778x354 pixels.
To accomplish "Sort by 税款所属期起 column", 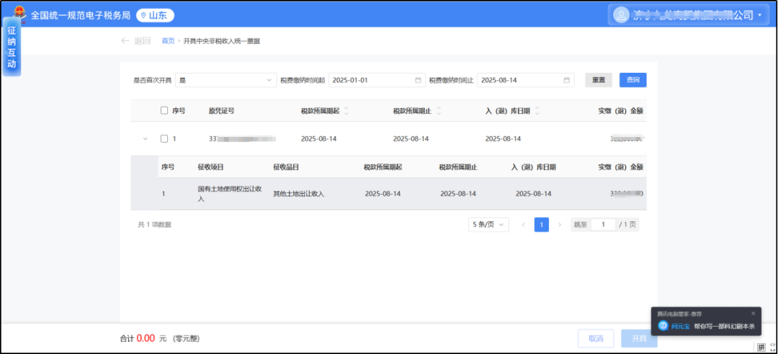I will [346, 111].
